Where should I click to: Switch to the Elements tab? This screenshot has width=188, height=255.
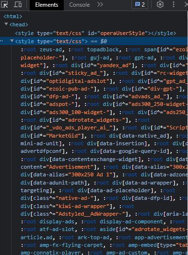click(47, 5)
